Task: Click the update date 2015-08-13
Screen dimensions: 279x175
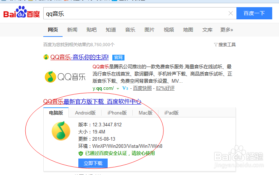Action: click(x=104, y=139)
